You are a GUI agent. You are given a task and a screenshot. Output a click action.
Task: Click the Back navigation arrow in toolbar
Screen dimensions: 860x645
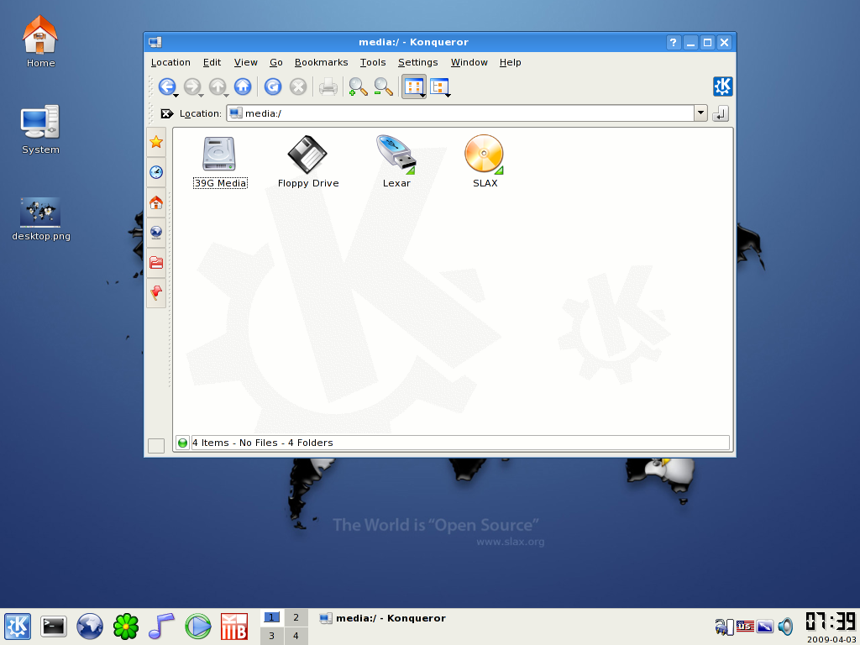tap(166, 86)
